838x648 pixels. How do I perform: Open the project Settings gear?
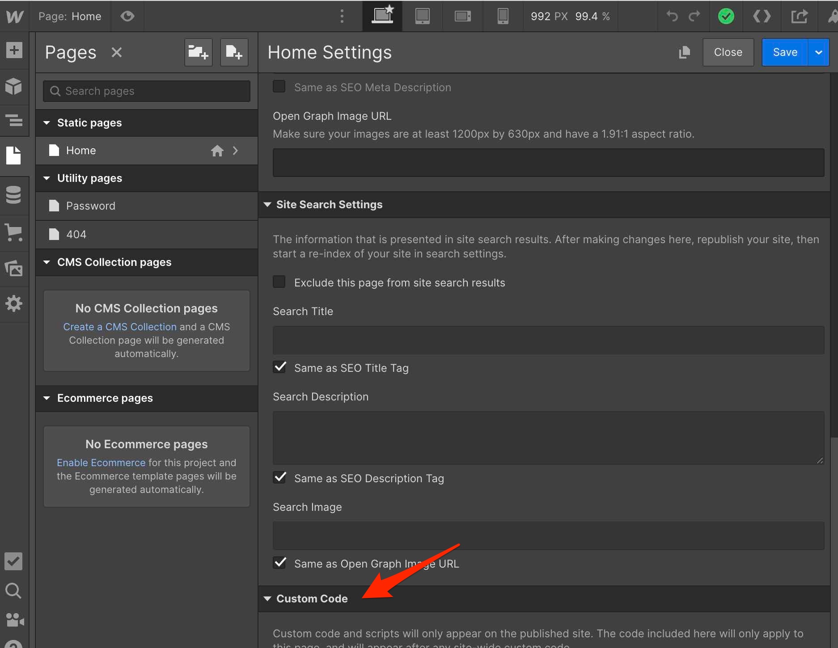[x=14, y=303]
